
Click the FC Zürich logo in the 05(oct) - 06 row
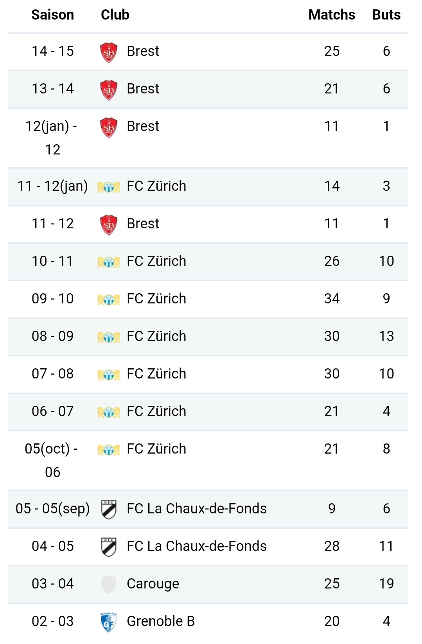[x=109, y=450]
